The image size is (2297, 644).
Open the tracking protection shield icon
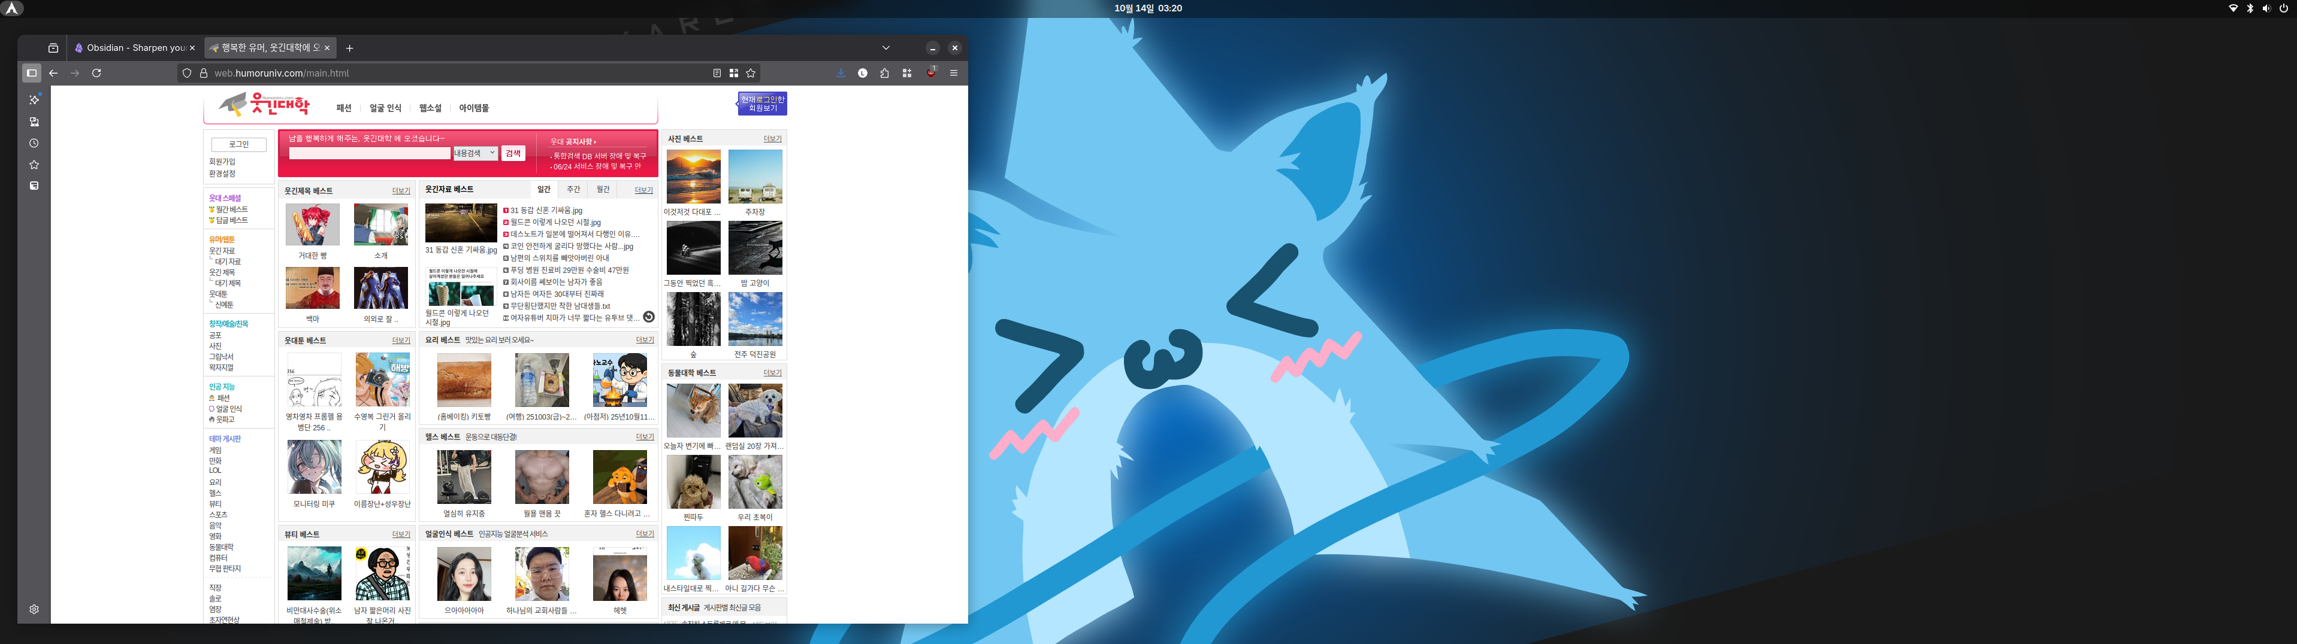[188, 73]
